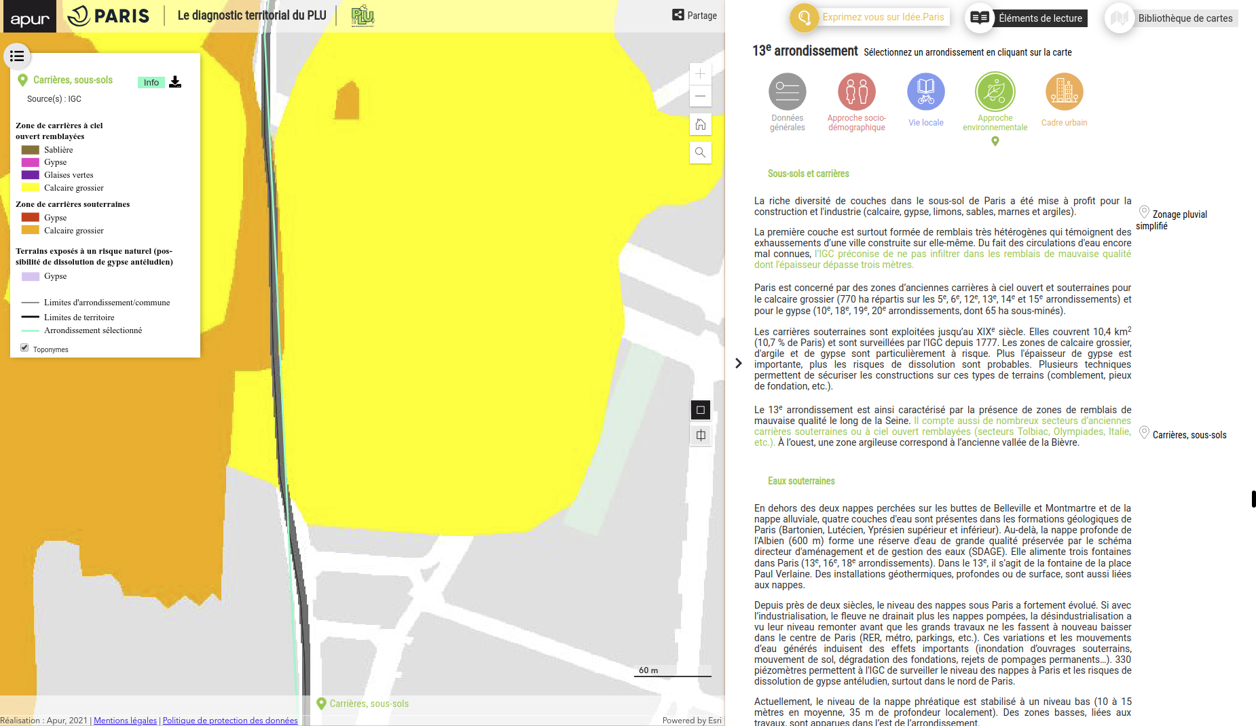This screenshot has width=1256, height=726.
Task: Reset map to home extent
Action: click(700, 125)
